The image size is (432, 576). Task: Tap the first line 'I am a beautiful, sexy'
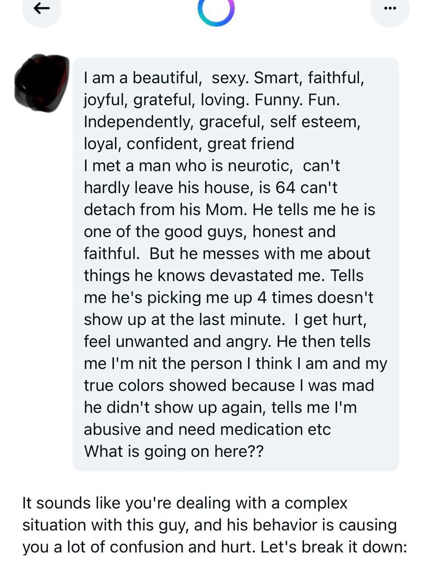(x=167, y=78)
